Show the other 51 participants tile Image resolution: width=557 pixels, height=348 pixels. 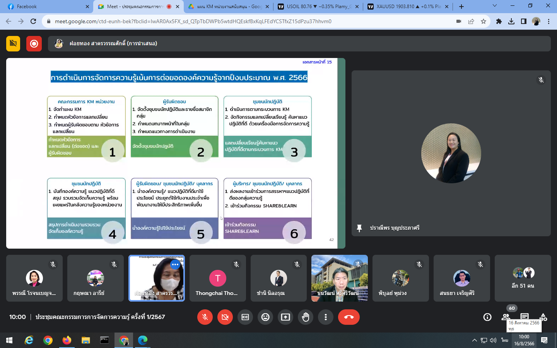tap(523, 278)
